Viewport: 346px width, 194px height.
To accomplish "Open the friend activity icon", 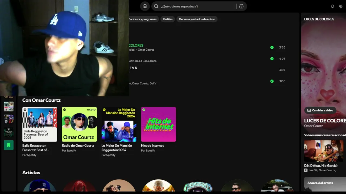I will point(341,6).
